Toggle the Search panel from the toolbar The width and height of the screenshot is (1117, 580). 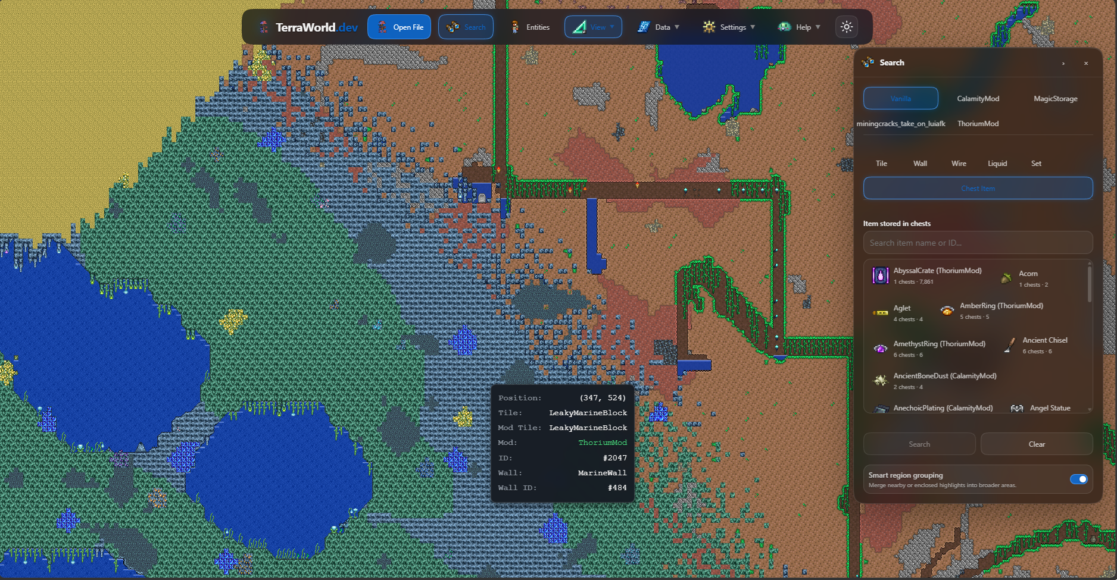(466, 27)
